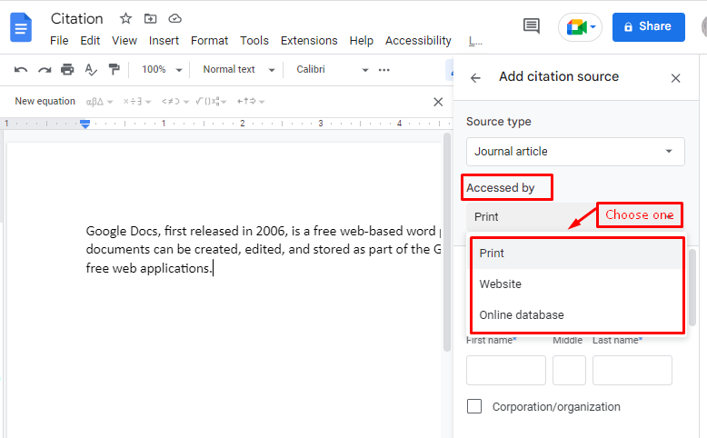707x438 pixels.
Task: Run spelling and grammar check
Action: (91, 69)
